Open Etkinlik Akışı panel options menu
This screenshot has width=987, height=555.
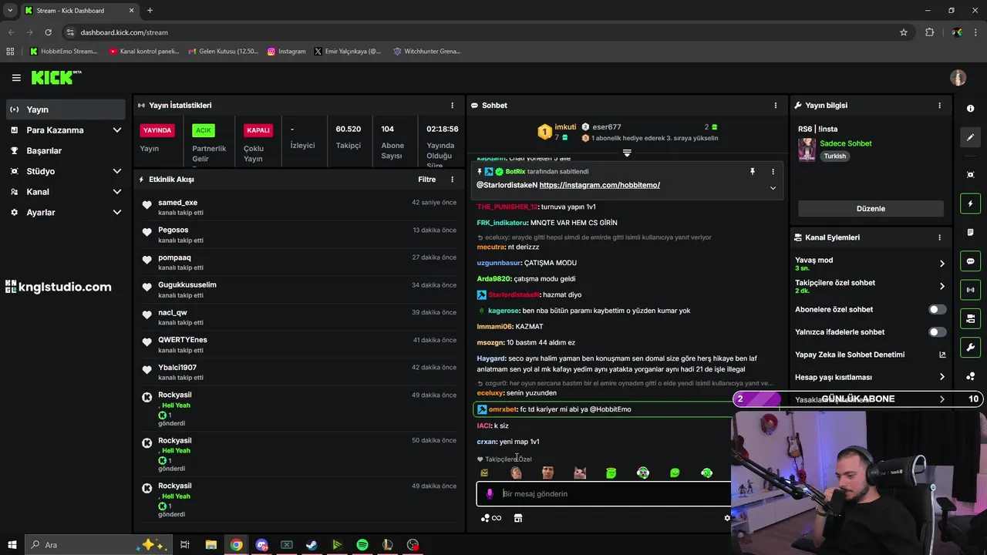(x=453, y=180)
